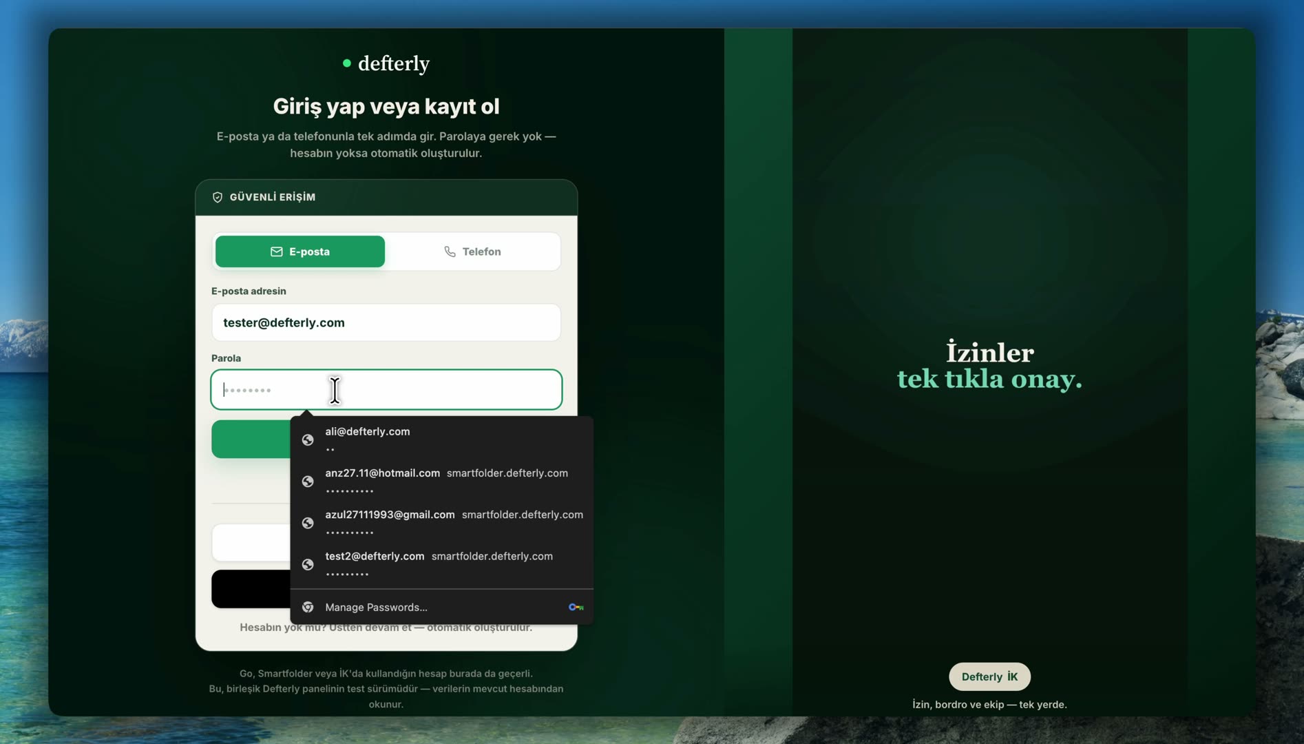The height and width of the screenshot is (744, 1304).
Task: Click the 'Parola' field label
Action: point(226,358)
